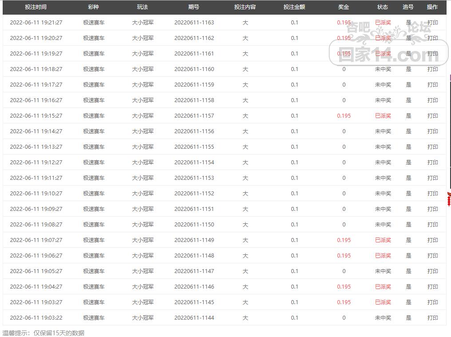Click 未中奖 status for issue 20220611-1153
Viewport: 451px width, 337px height.
click(x=383, y=178)
